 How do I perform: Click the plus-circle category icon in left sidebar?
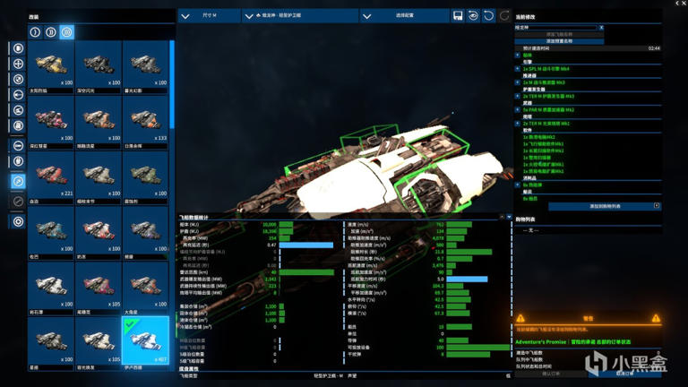18,64
